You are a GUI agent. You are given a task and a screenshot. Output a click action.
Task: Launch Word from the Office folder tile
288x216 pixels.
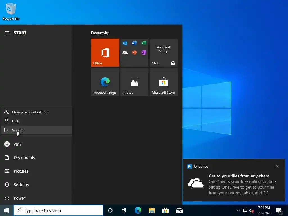point(134,43)
